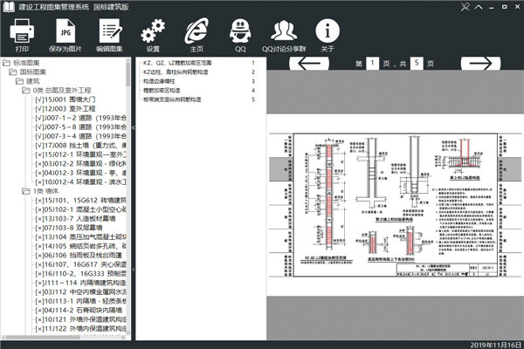
Task: Select 15J012-1 环境景观 atlas
Action: (80, 154)
